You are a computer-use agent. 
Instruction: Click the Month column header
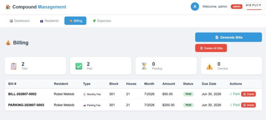click(x=149, y=84)
